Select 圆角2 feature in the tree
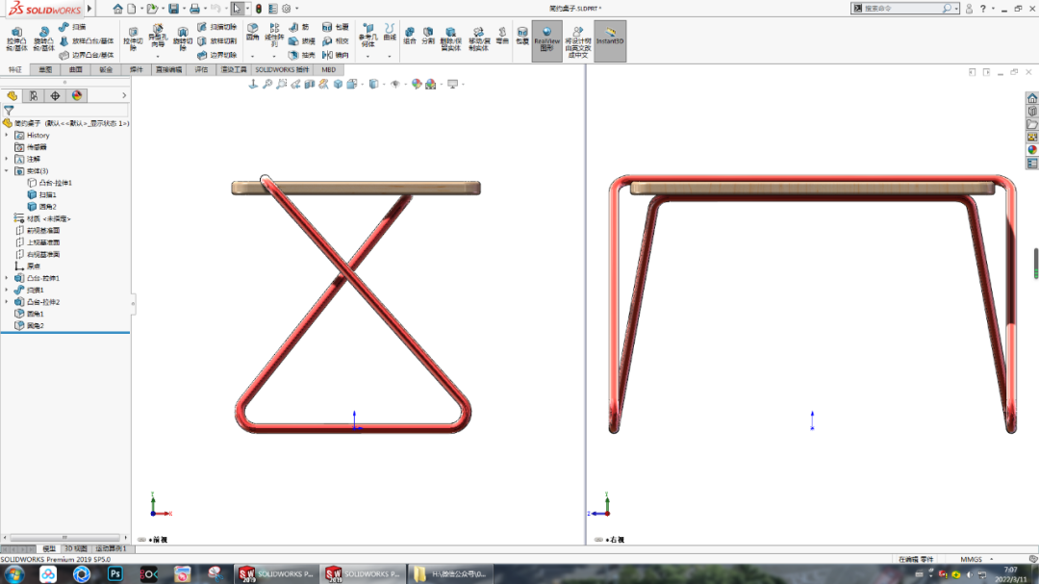 point(29,326)
